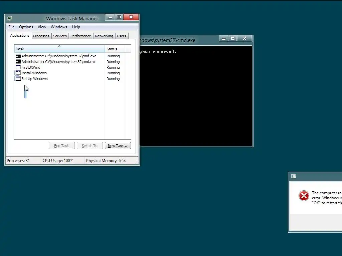Open the File menu
The image size is (342, 256).
pos(11,27)
